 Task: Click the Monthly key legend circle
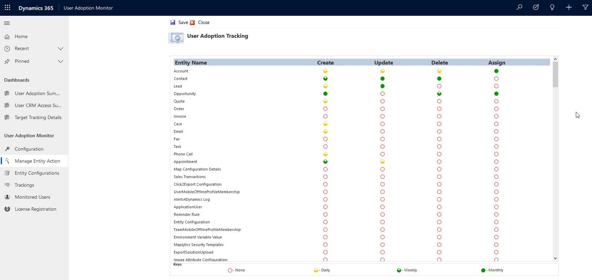point(483,270)
